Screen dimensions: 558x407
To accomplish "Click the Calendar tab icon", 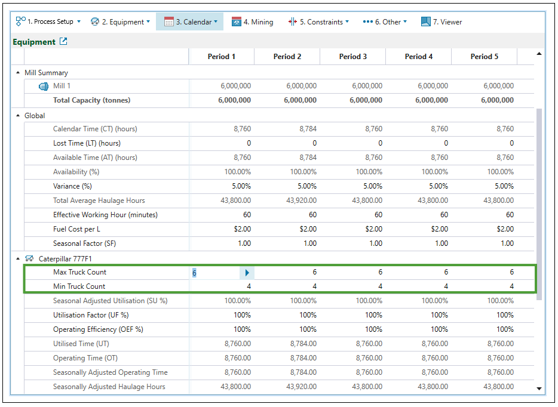I will 169,22.
